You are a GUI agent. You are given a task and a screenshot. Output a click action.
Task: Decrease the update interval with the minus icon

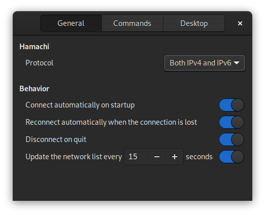point(157,157)
